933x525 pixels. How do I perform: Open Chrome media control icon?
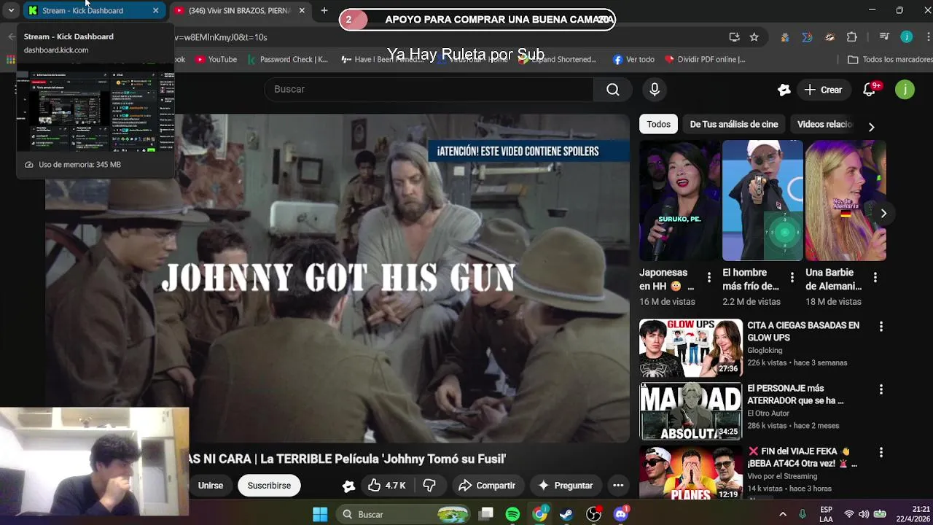884,37
